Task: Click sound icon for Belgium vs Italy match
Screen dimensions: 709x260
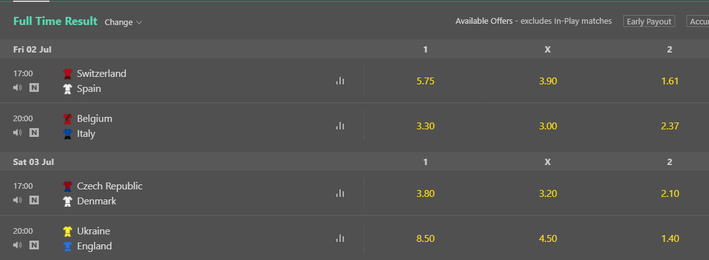Action: pyautogui.click(x=18, y=132)
